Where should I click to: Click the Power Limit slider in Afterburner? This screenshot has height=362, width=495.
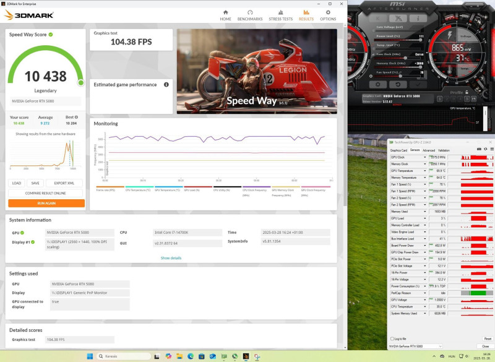coord(398,40)
